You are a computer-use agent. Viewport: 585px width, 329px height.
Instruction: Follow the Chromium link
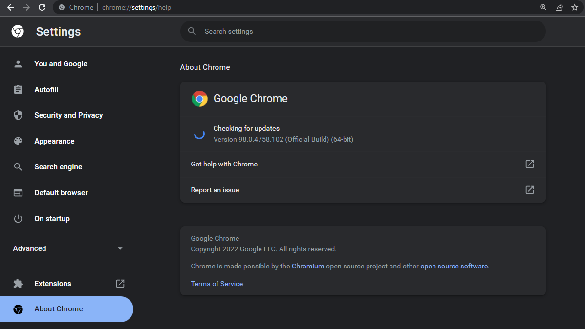coord(308,266)
